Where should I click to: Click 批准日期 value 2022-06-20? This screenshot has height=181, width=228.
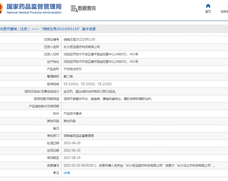72,143
